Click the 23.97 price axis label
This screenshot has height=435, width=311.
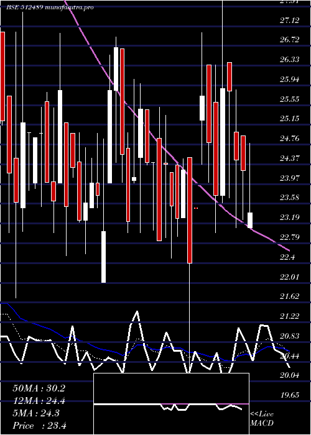coord(290,178)
